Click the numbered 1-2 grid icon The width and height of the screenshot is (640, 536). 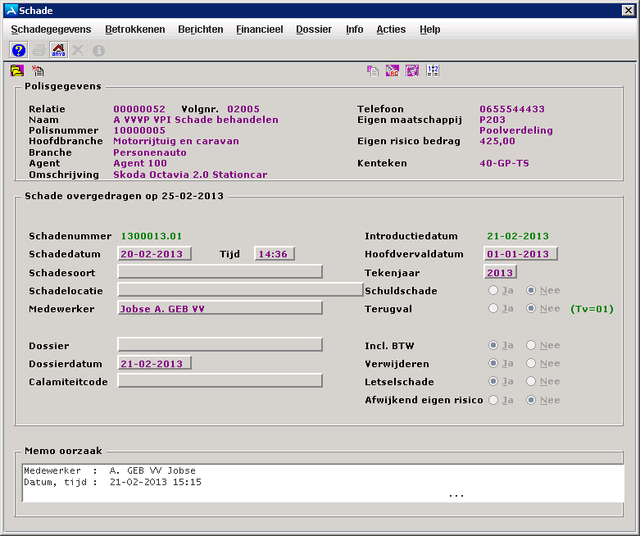pos(433,71)
